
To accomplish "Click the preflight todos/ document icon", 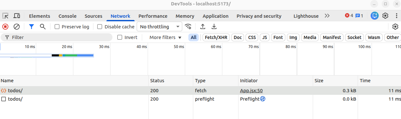I will (x=4, y=99).
